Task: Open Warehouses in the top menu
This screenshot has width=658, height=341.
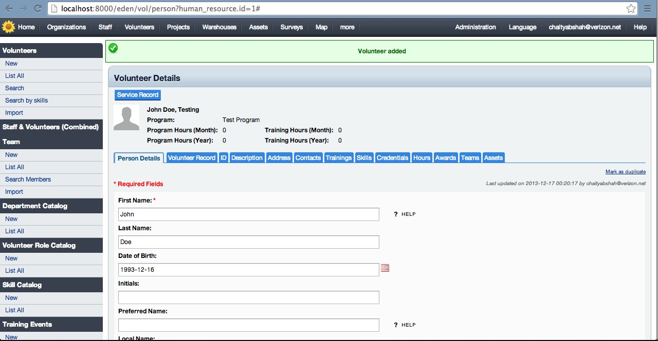Action: point(219,27)
